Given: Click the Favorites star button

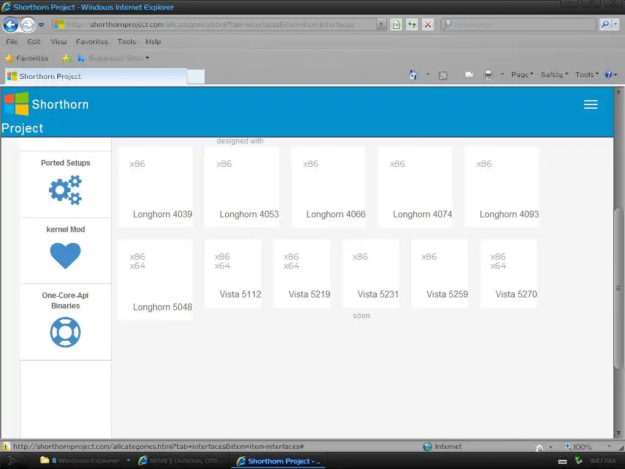Looking at the screenshot, I should (26, 58).
